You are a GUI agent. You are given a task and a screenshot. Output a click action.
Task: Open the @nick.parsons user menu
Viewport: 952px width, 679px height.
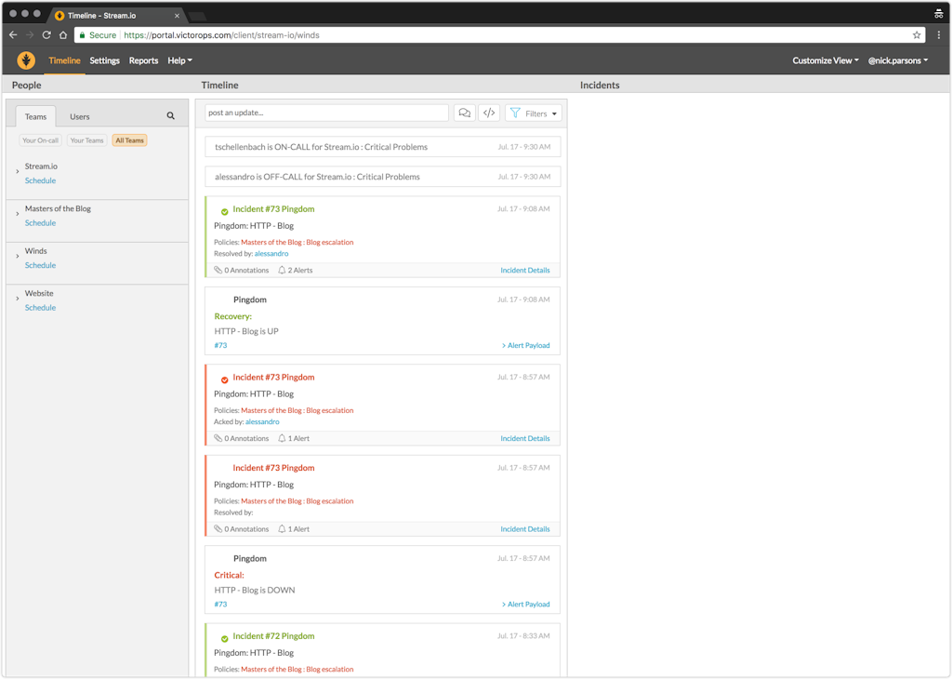pyautogui.click(x=897, y=60)
